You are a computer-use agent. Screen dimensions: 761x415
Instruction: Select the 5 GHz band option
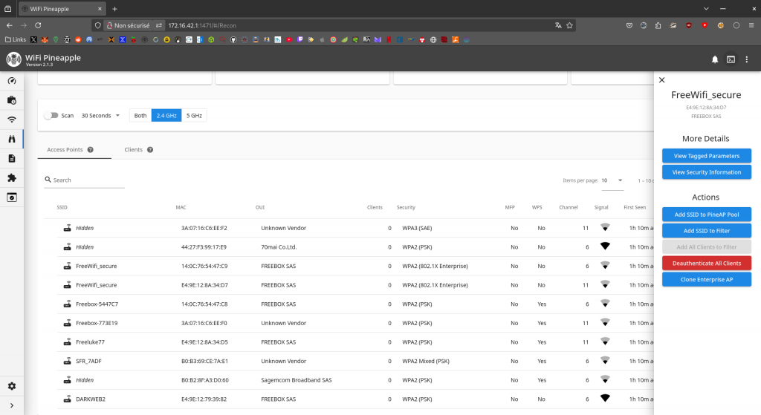pos(194,115)
